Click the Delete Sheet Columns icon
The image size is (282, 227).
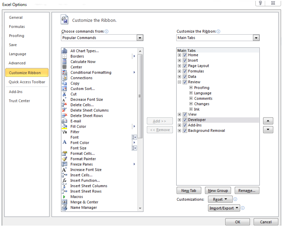point(64,110)
